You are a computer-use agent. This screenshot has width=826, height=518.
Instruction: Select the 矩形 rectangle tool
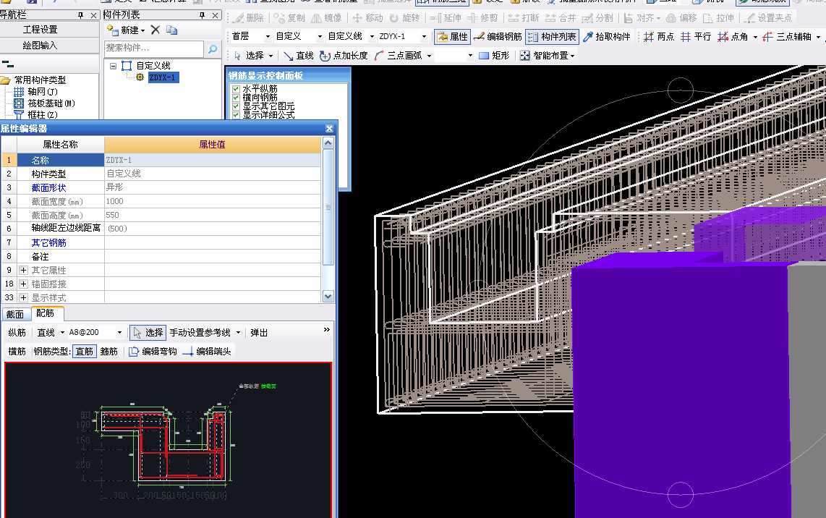coord(494,55)
